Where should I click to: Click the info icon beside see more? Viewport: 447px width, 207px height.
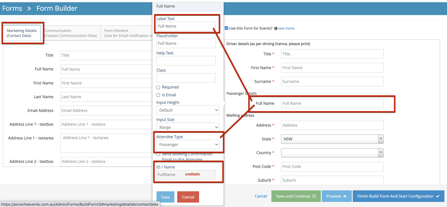pos(276,28)
